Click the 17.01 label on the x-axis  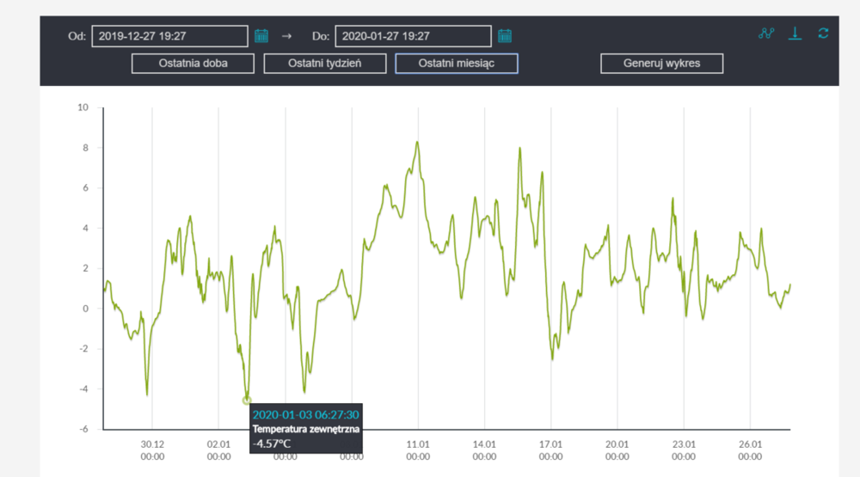(551, 444)
